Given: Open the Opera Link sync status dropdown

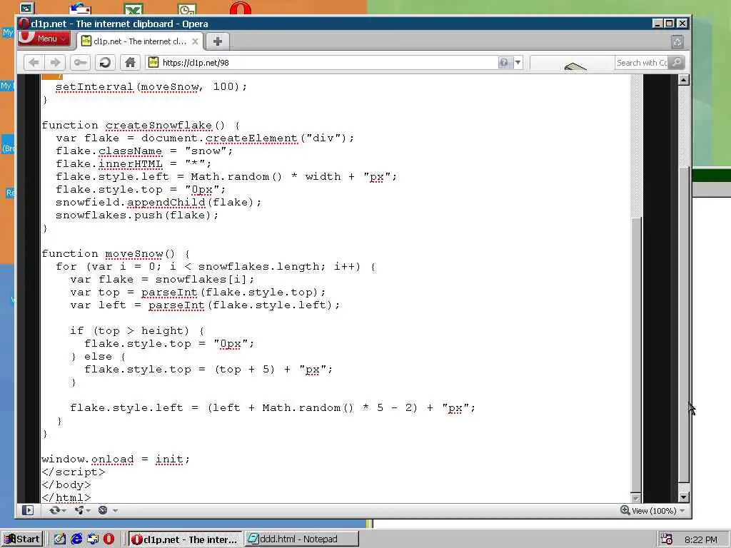Looking at the screenshot, I should 58,510.
